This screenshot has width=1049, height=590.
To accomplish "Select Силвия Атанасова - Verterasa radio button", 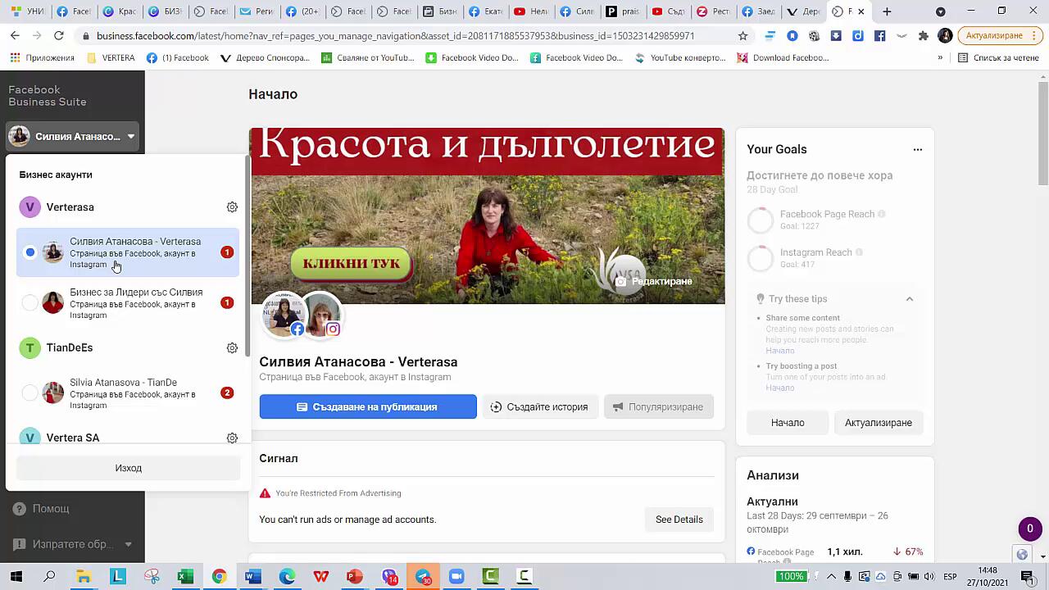I will pos(30,252).
